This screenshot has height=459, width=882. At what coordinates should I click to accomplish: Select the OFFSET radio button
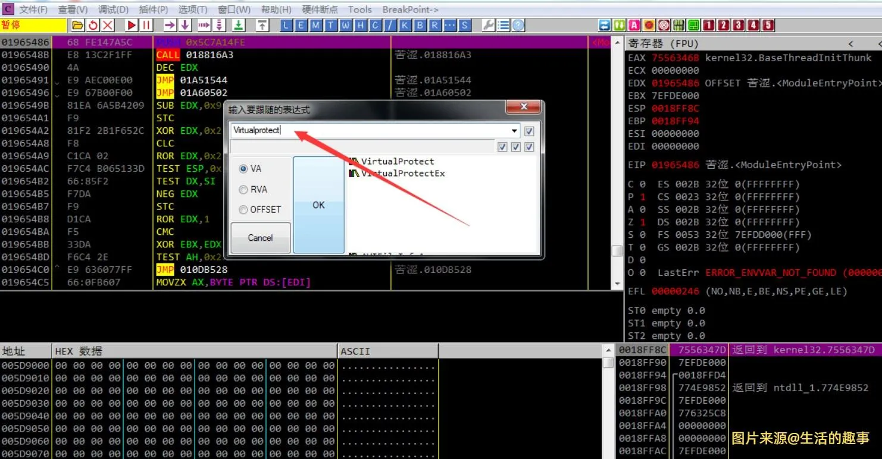(x=243, y=209)
